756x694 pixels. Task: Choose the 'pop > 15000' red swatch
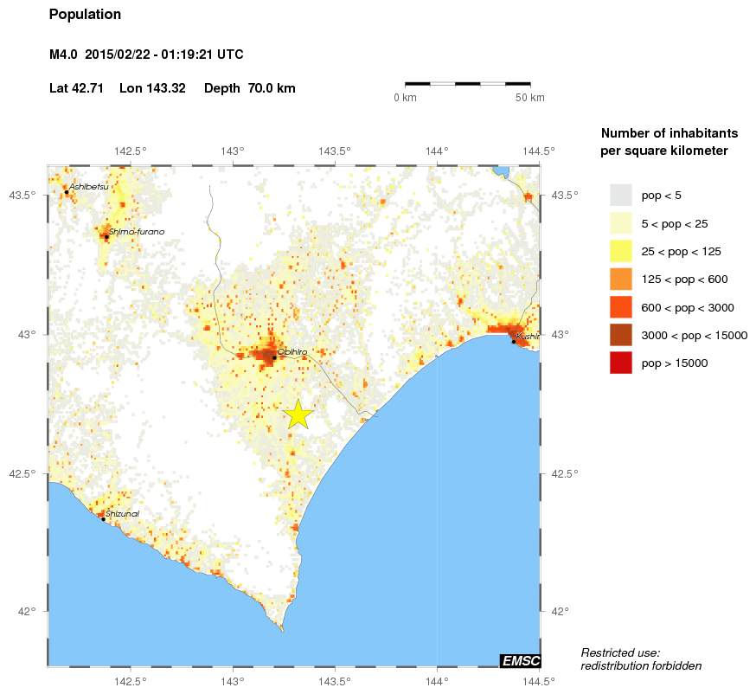click(x=620, y=363)
